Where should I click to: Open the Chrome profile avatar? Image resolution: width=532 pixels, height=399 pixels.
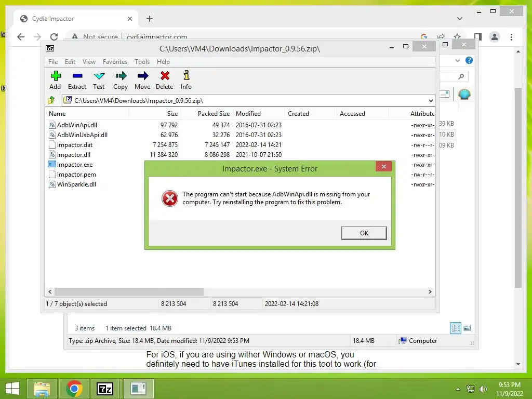point(495,37)
